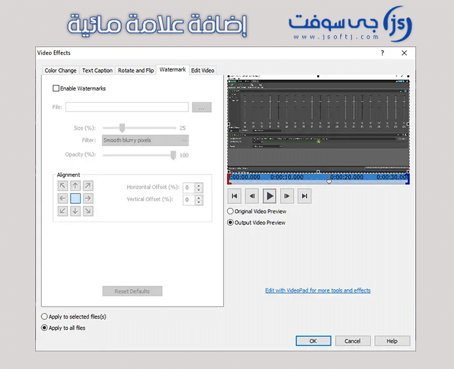Image resolution: width=454 pixels, height=369 pixels.
Task: Browse for watermark file with ... button
Action: [x=201, y=107]
